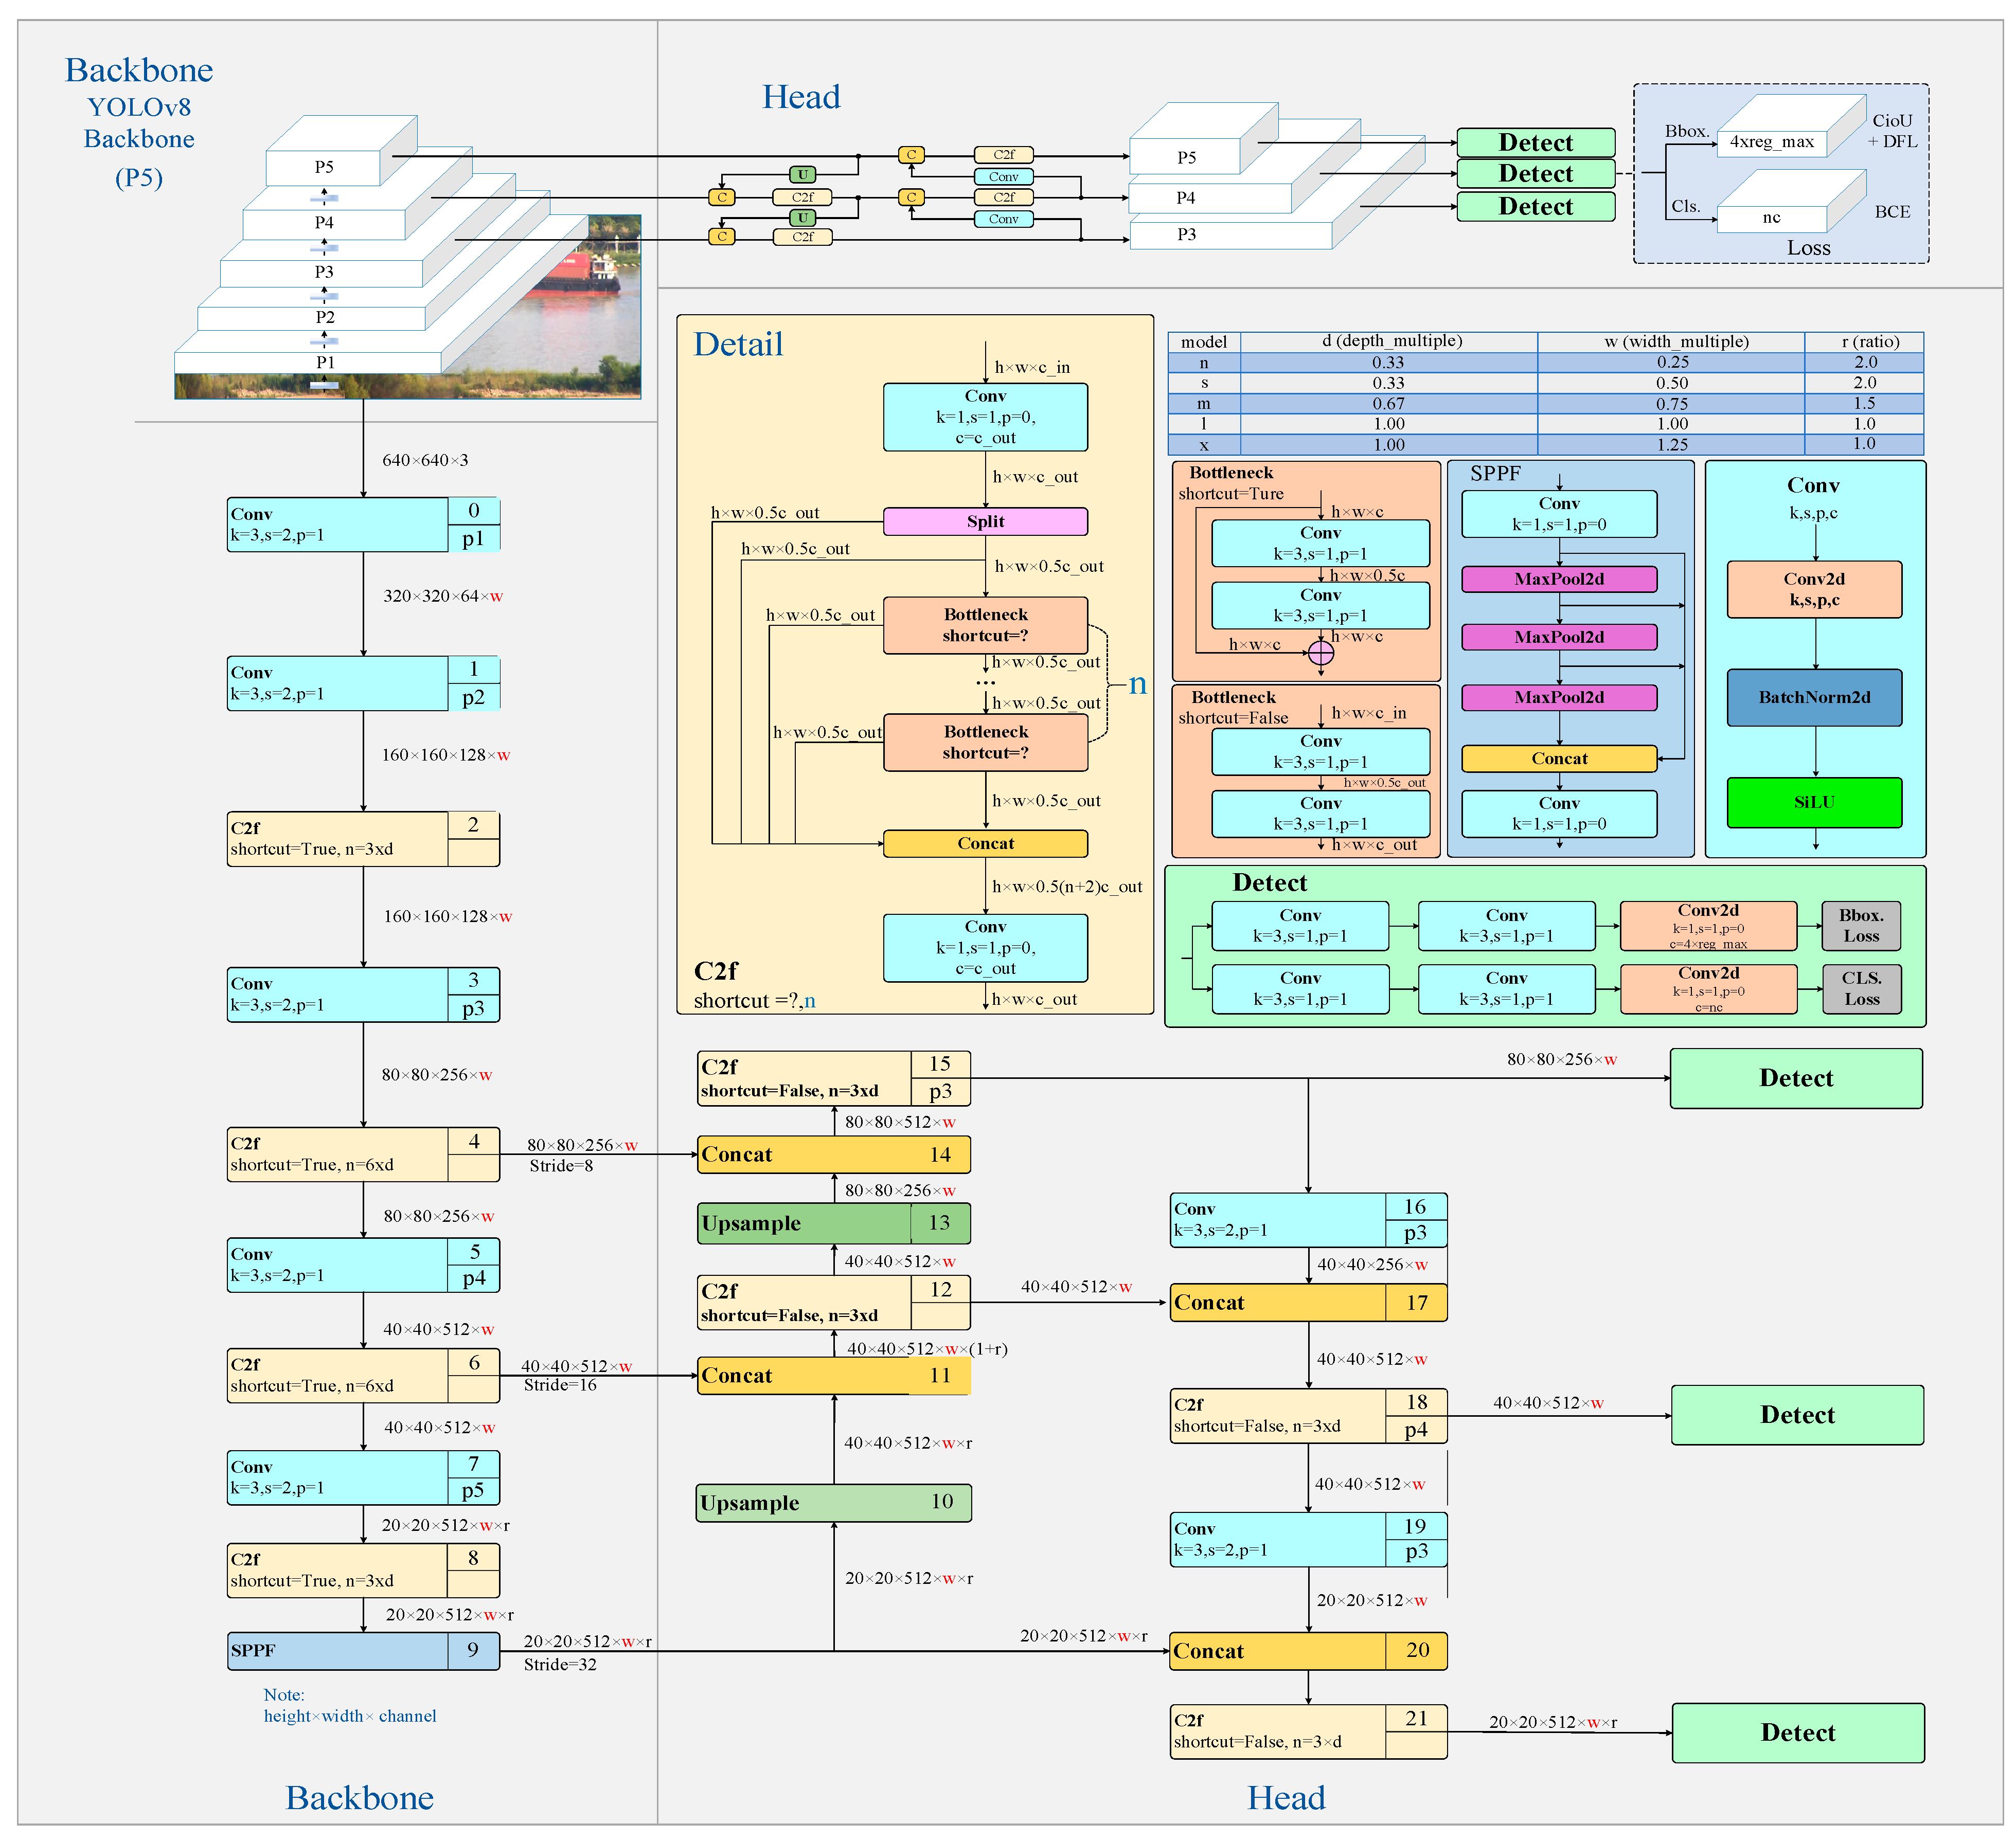
Task: Click the Detect box fed by 80×80×256×w
Action: click(x=1795, y=1077)
